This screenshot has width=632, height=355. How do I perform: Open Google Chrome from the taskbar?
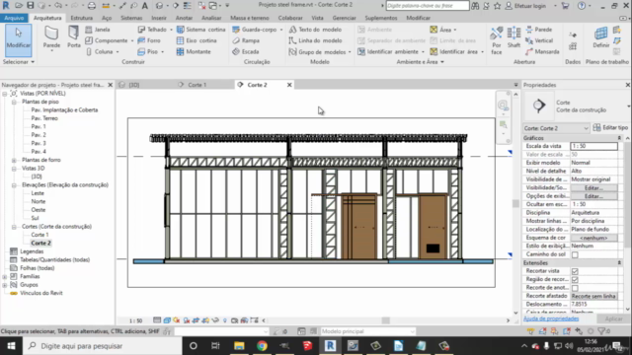[262, 346]
